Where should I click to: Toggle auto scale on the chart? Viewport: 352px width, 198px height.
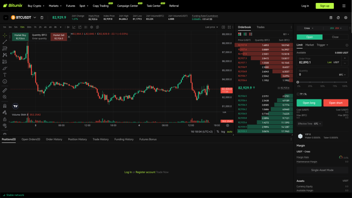click(x=230, y=132)
